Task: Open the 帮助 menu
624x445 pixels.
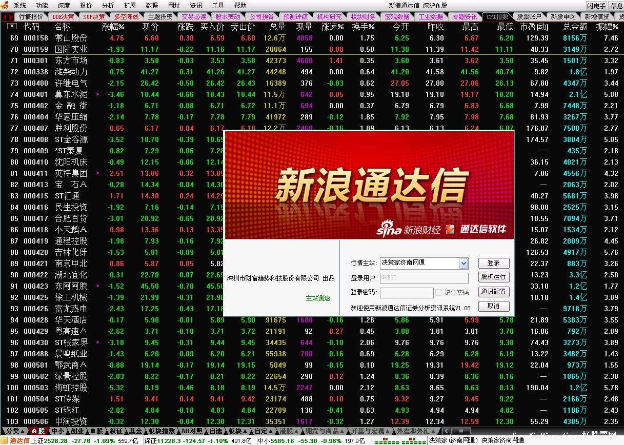Action: pos(240,5)
